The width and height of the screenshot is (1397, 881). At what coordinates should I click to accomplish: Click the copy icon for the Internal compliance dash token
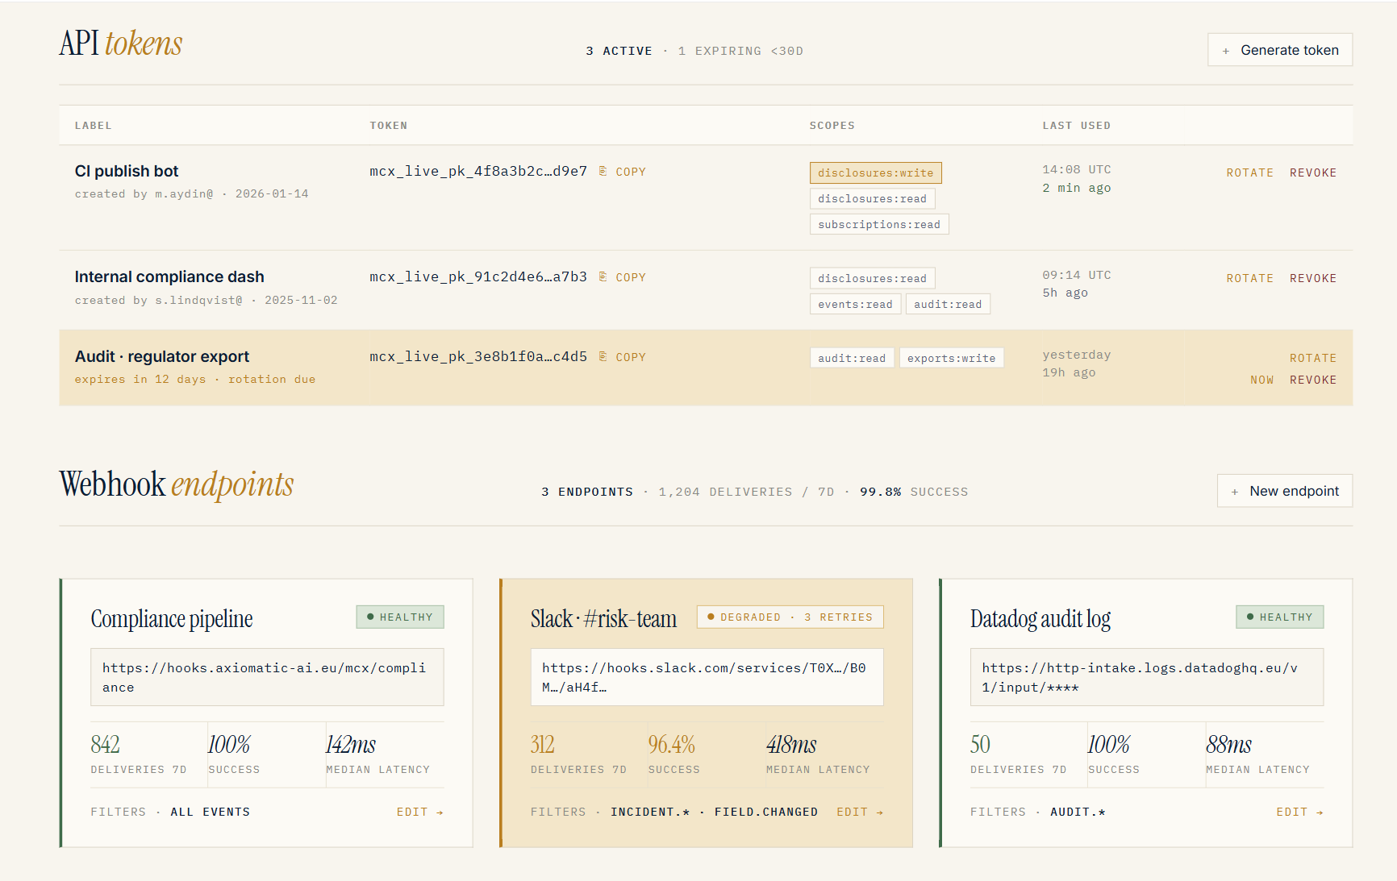[x=603, y=276]
